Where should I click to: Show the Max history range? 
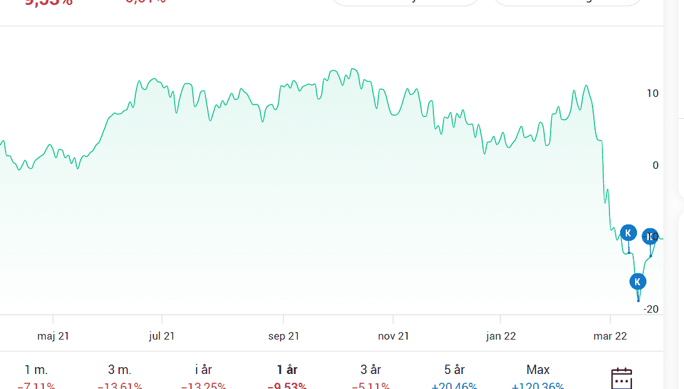click(x=538, y=370)
